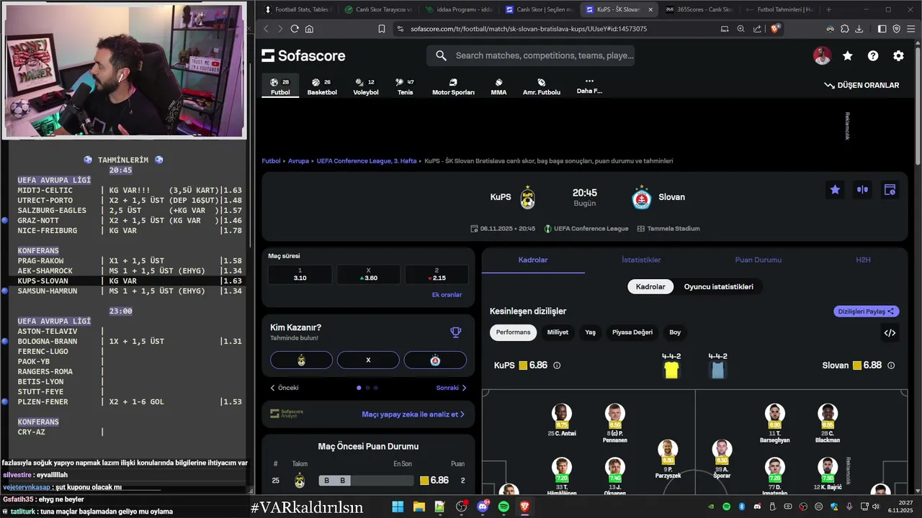The width and height of the screenshot is (922, 518).
Task: Vote for KuPS to win
Action: pos(301,360)
